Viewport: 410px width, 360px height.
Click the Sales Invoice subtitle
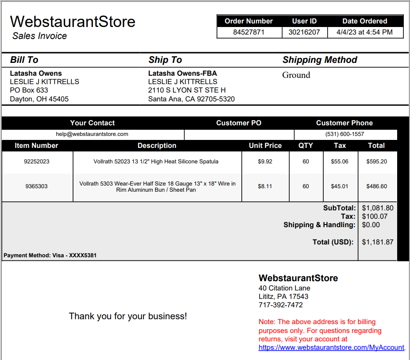[39, 36]
